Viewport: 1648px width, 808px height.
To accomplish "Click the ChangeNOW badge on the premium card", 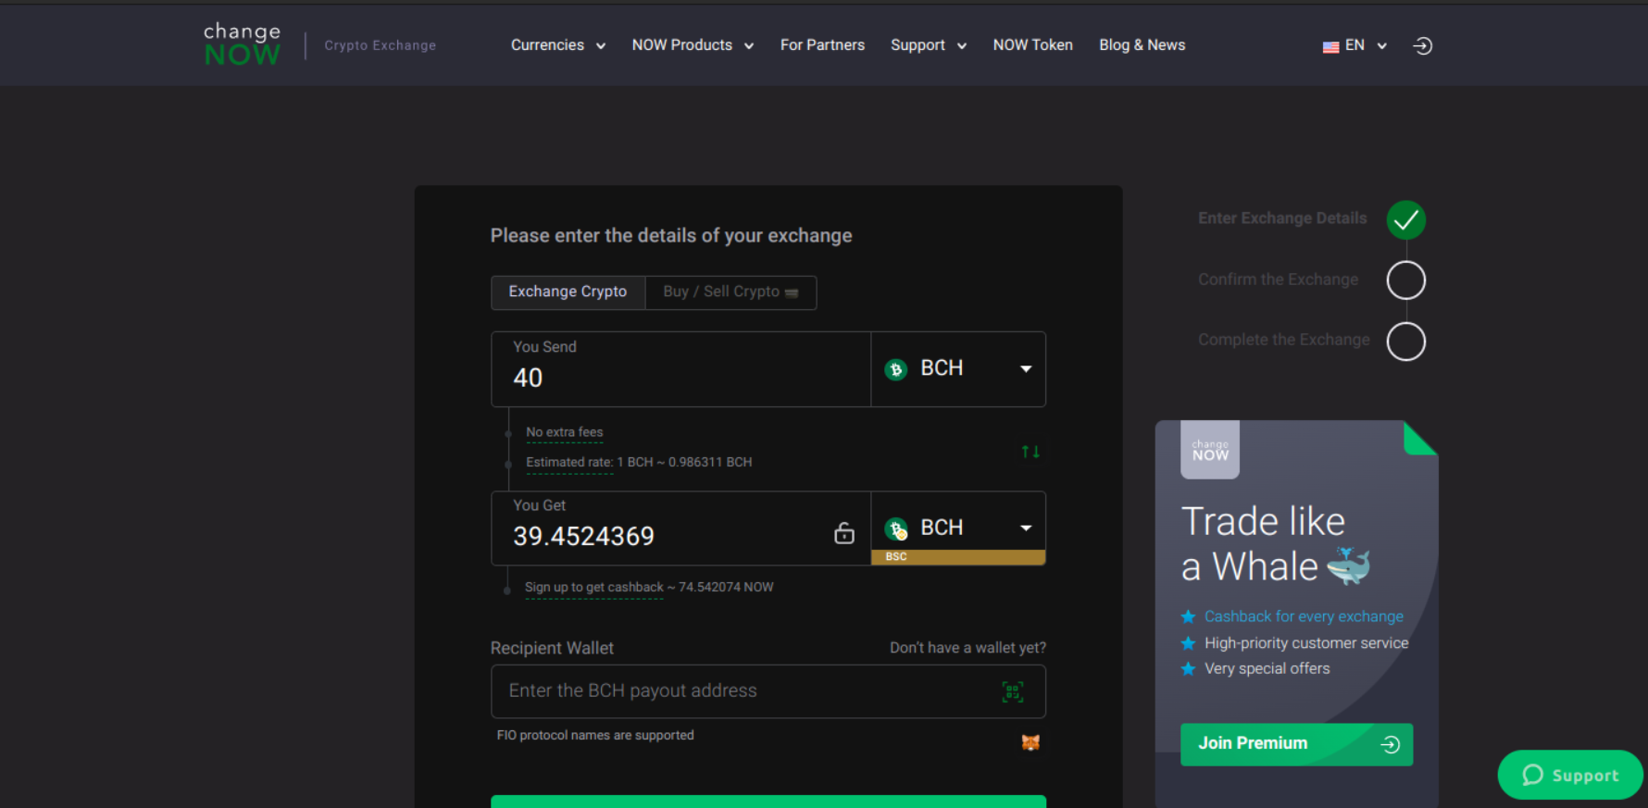I will [1210, 450].
